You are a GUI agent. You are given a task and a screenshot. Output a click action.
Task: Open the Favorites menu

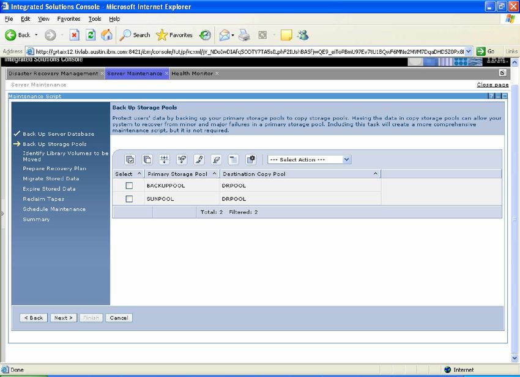(69, 19)
